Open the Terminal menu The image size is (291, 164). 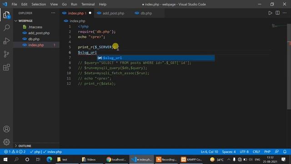click(x=88, y=4)
